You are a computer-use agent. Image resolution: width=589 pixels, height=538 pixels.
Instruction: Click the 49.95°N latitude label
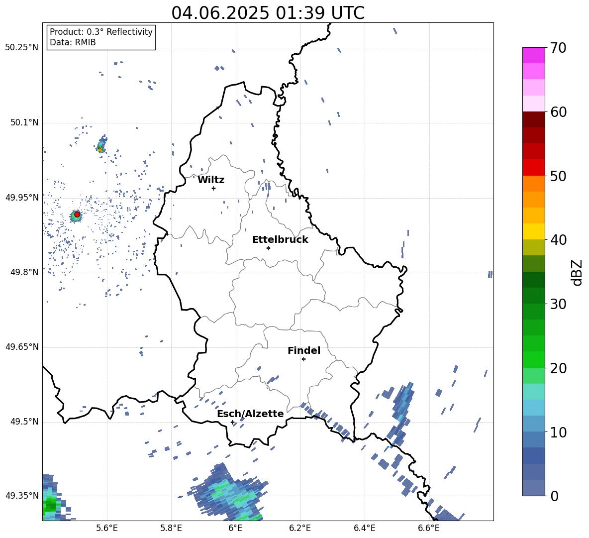22,197
